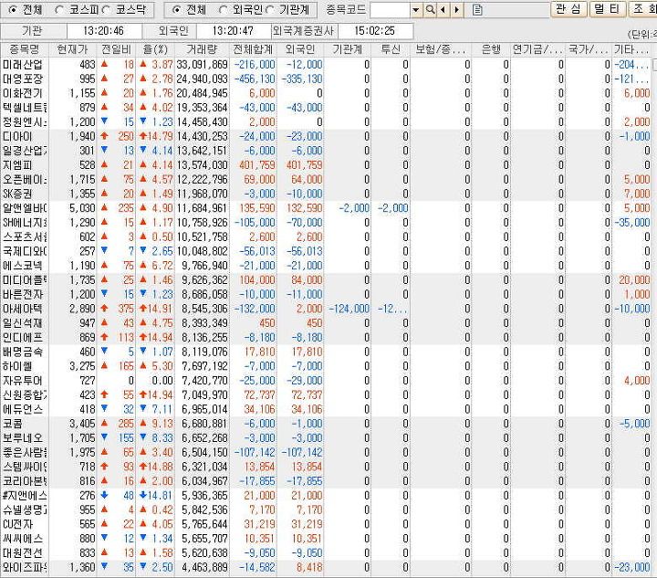
Task: Select the 대영포장 stock row name
Action: (23, 79)
